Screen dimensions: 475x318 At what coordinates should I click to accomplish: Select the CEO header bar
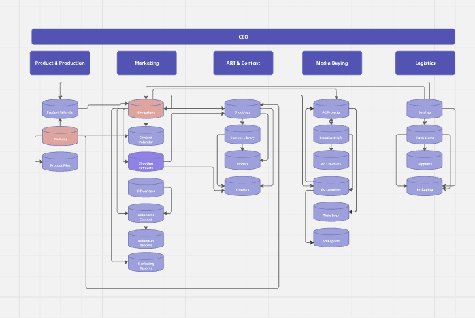(243, 37)
